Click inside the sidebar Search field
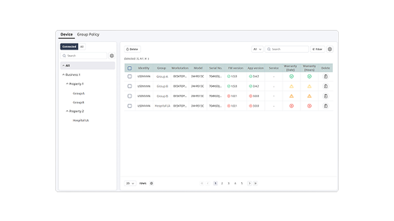The height and width of the screenshot is (221, 394). point(84,55)
